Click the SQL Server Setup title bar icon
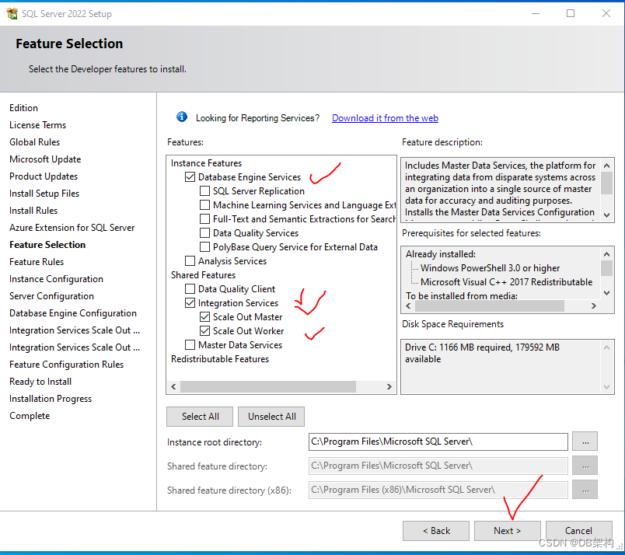The height and width of the screenshot is (555, 625). point(12,13)
